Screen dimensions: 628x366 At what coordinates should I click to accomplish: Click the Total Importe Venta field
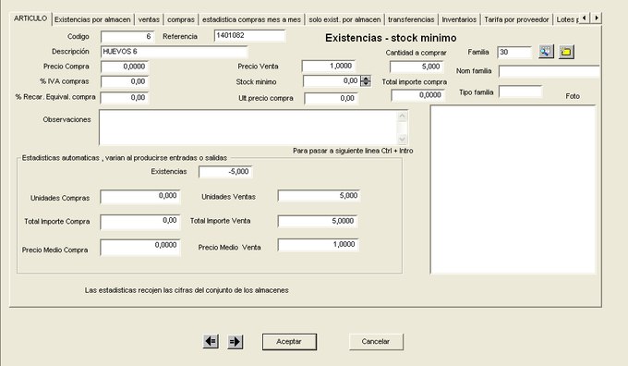pos(318,221)
